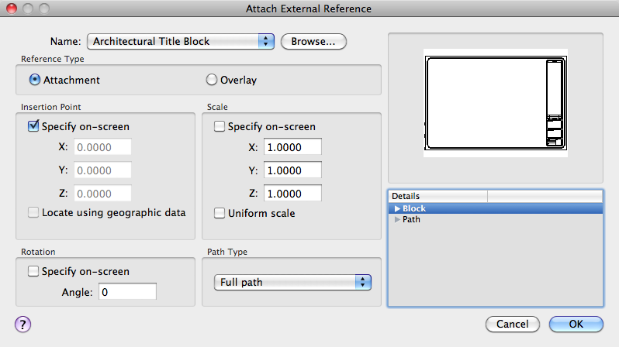Click the Scale X input field
The width and height of the screenshot is (619, 347).
[292, 147]
